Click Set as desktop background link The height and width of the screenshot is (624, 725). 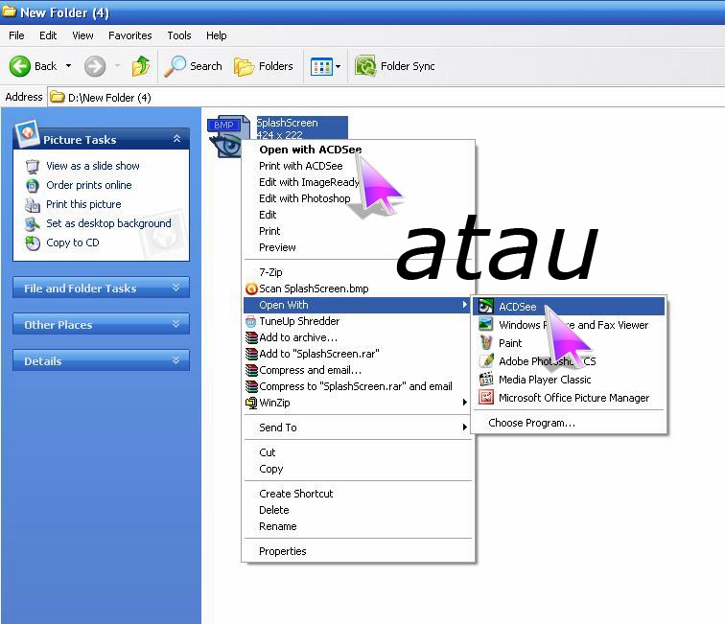tap(108, 223)
